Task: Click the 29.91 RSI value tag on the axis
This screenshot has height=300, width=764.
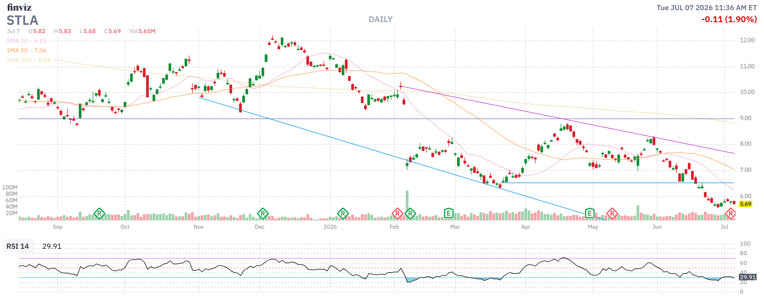Action: [x=747, y=277]
